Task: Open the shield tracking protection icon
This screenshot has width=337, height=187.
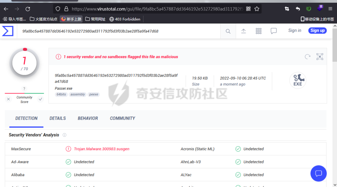Action: tap(58, 9)
